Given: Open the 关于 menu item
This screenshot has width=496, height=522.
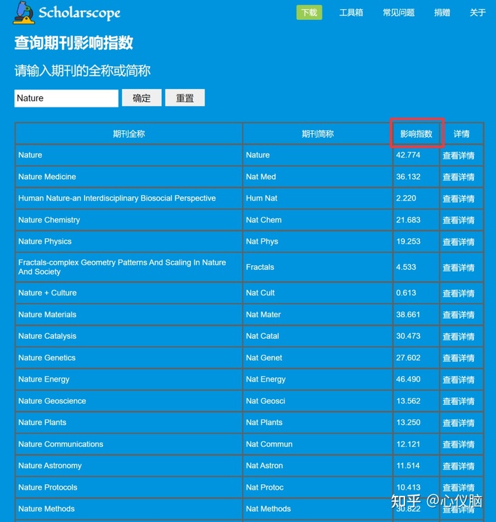Looking at the screenshot, I should point(477,12).
